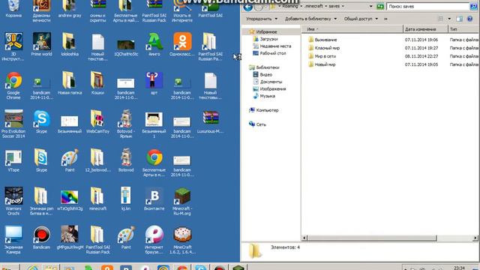This screenshot has height=270, width=480.
Task: Open the Кошки folder
Action: pos(97,83)
